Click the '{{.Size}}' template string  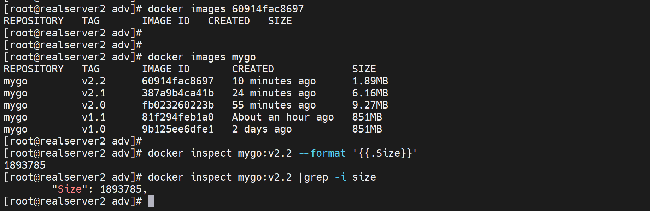click(385, 153)
